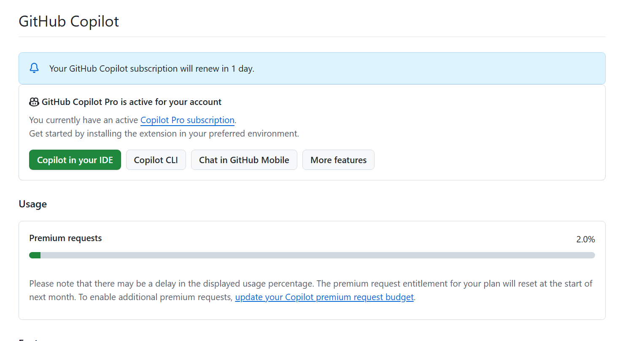
Task: Open the Copilot Pro subscription link
Action: pos(187,120)
